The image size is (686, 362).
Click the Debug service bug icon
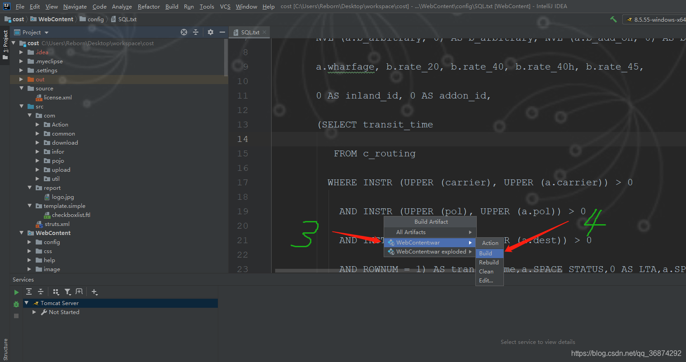16,304
